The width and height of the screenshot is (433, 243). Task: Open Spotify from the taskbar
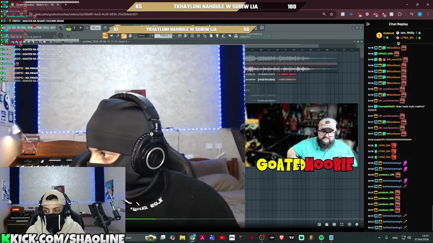point(321,238)
